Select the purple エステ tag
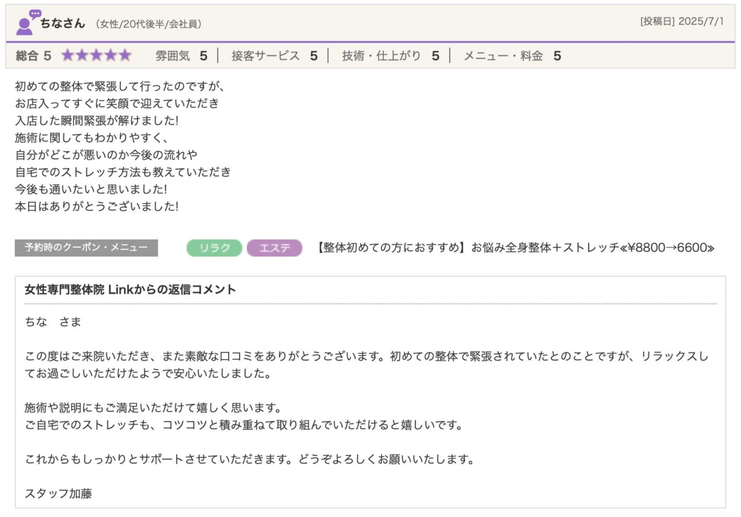This screenshot has width=741, height=517. point(274,248)
